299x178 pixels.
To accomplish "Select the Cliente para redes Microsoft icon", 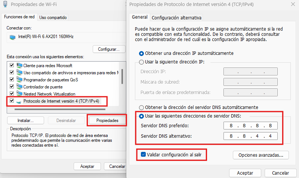I will click(x=19, y=66).
